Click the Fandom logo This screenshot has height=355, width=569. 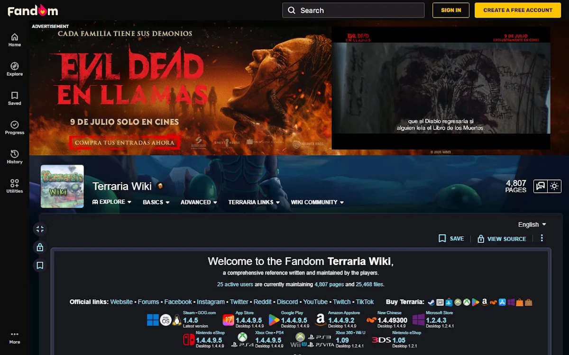coord(33,10)
